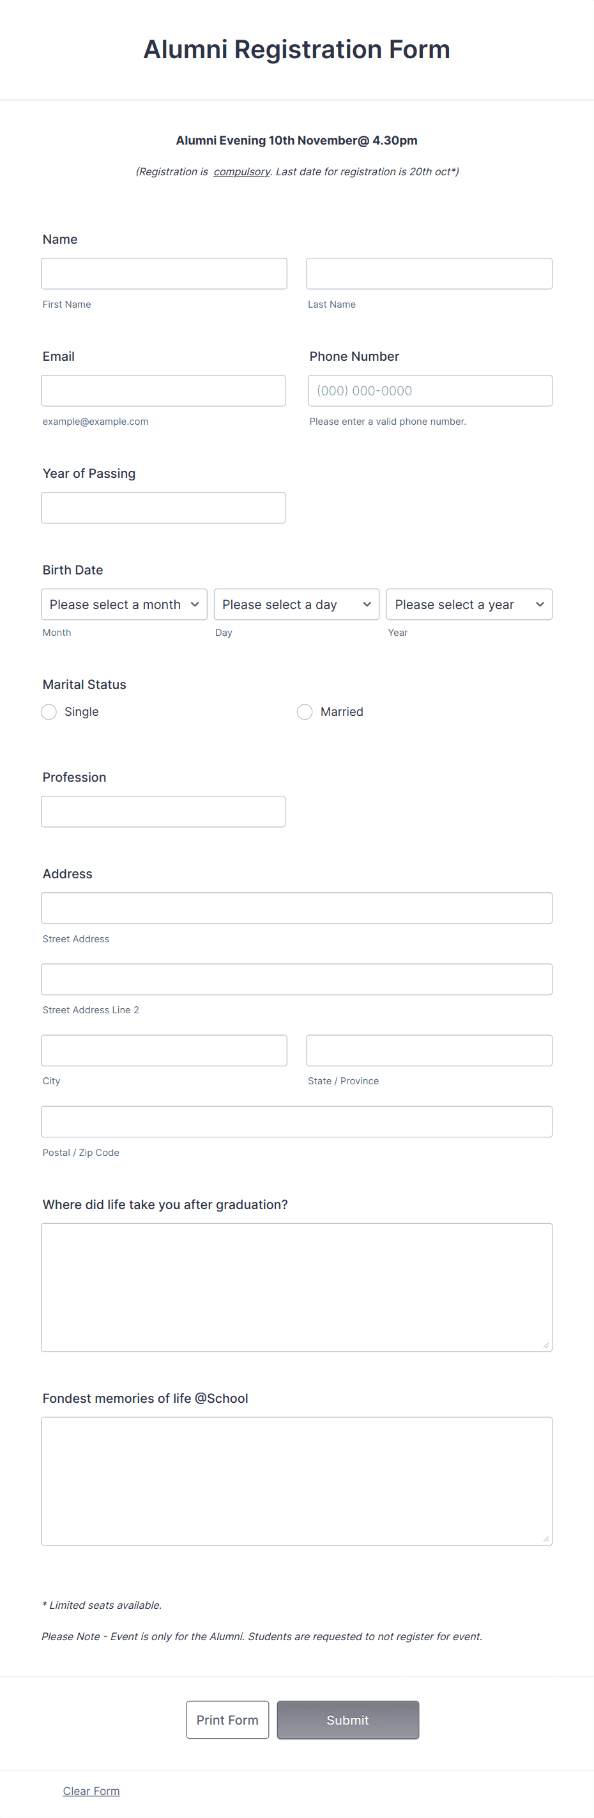This screenshot has height=1818, width=594.
Task: Focus the First Name field
Action: [x=164, y=273]
